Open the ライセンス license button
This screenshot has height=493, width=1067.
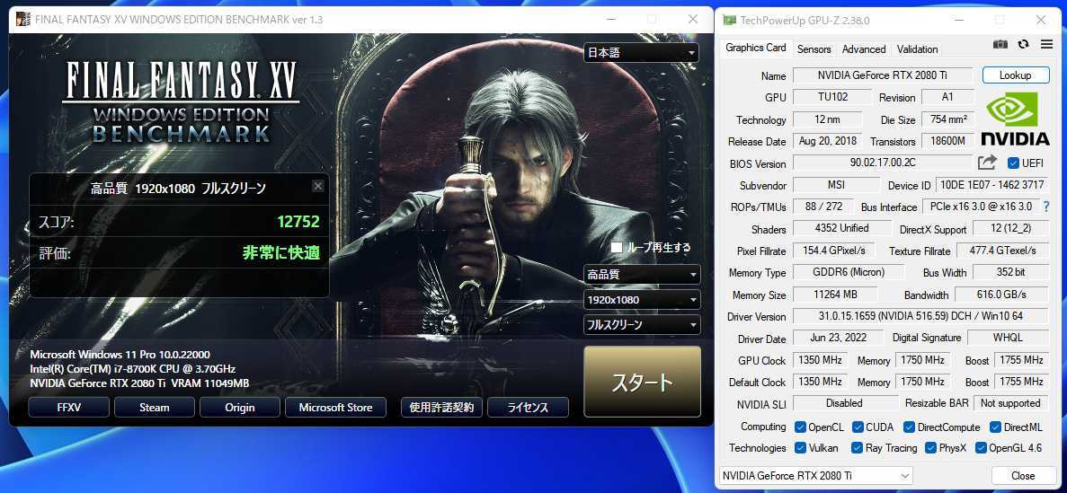tap(528, 408)
